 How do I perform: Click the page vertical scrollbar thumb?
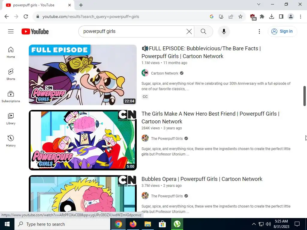tap(305, 96)
